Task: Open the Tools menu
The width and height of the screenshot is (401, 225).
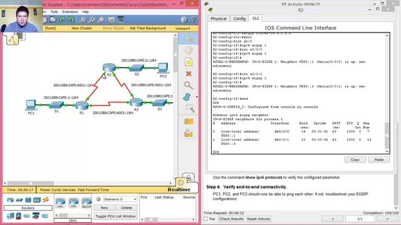Action: coord(54,12)
